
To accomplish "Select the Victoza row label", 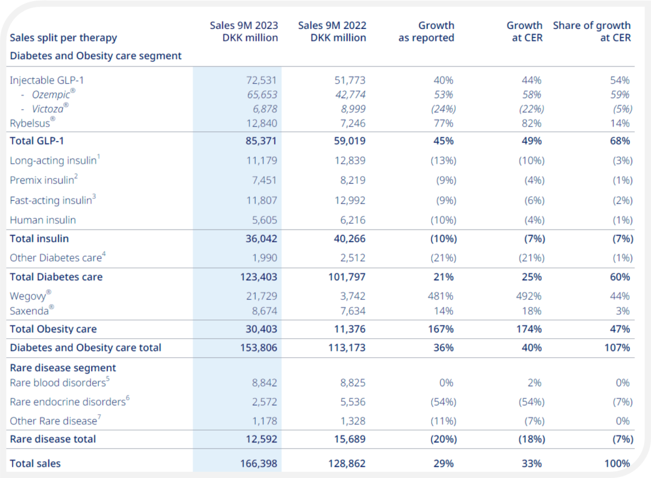I will (x=50, y=109).
